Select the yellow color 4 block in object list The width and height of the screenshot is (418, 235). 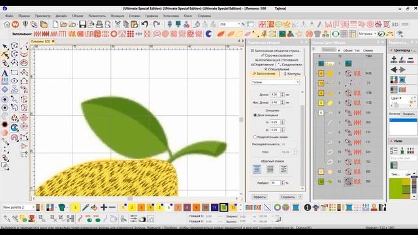[x=321, y=93]
